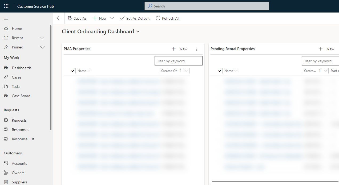339x185 pixels.
Task: Navigate to Dashboards in the sidebar
Action: point(22,68)
